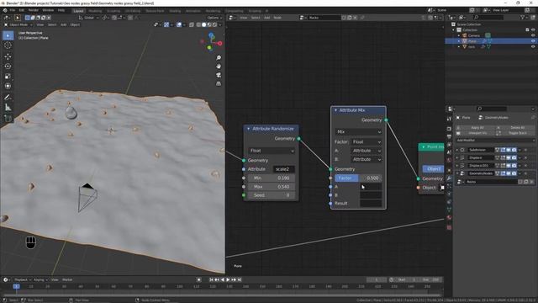Toggle X-ray view button
Viewport: 538px width, 303px height.
[x=192, y=24]
